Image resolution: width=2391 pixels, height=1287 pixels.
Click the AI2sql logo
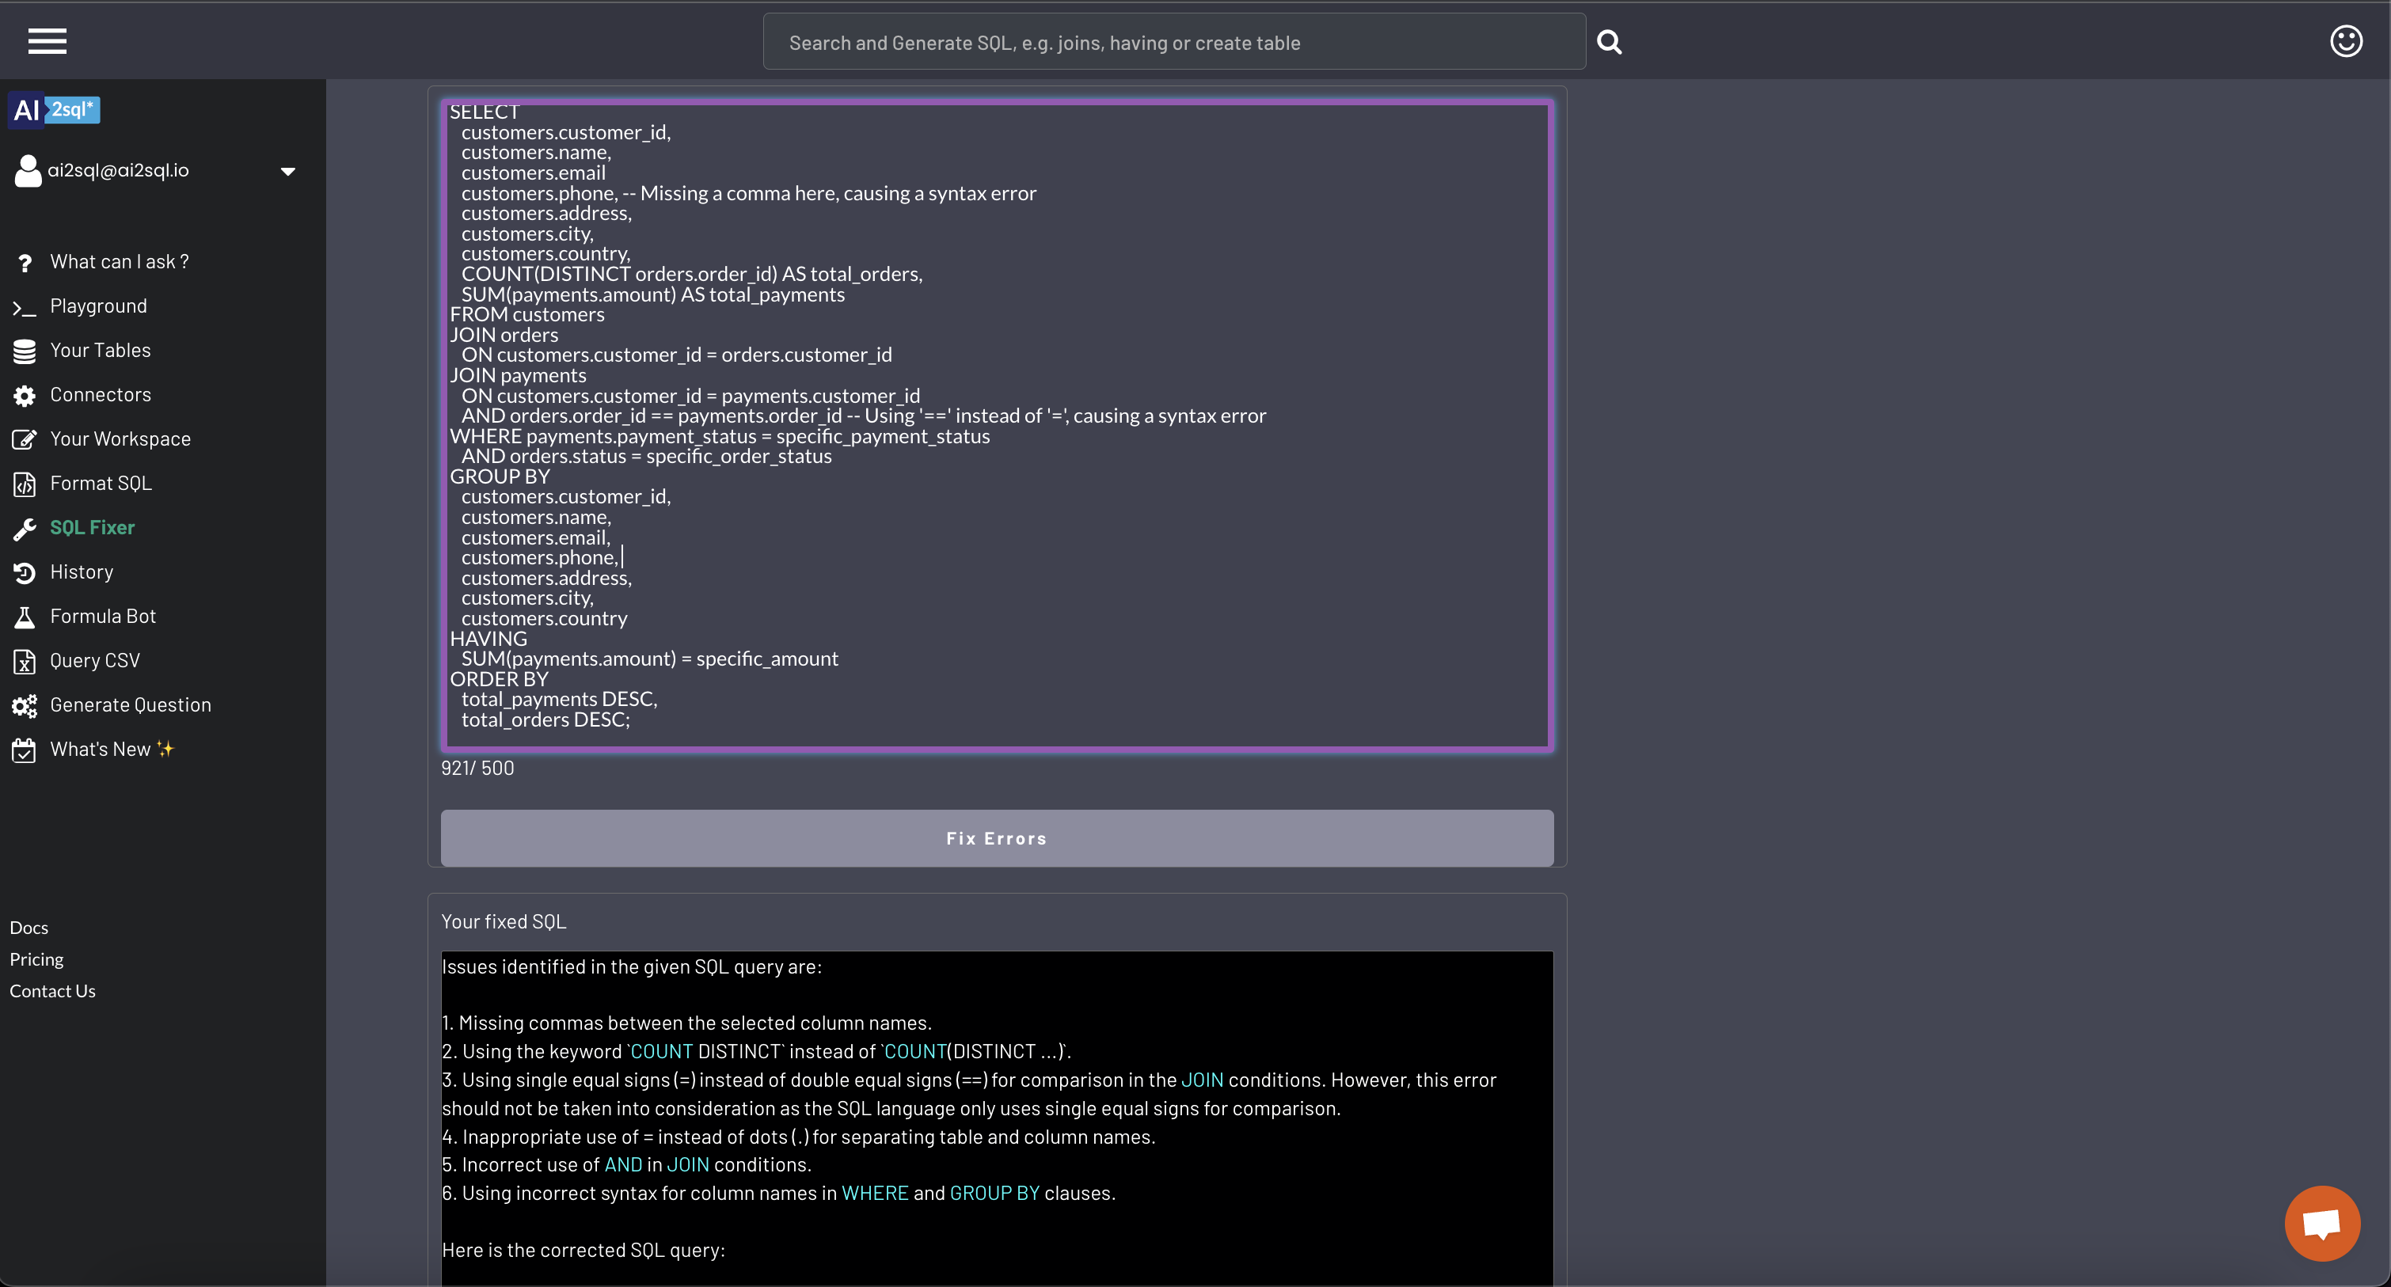pyautogui.click(x=55, y=109)
